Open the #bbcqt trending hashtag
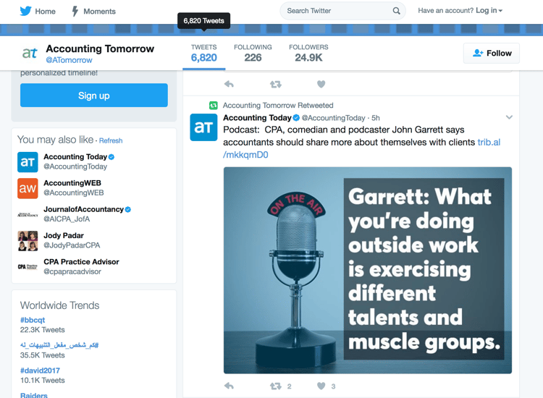 [x=33, y=320]
